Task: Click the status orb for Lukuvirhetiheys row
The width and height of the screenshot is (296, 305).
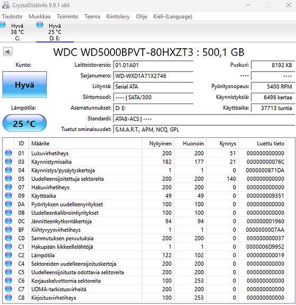Action: (x=8, y=153)
